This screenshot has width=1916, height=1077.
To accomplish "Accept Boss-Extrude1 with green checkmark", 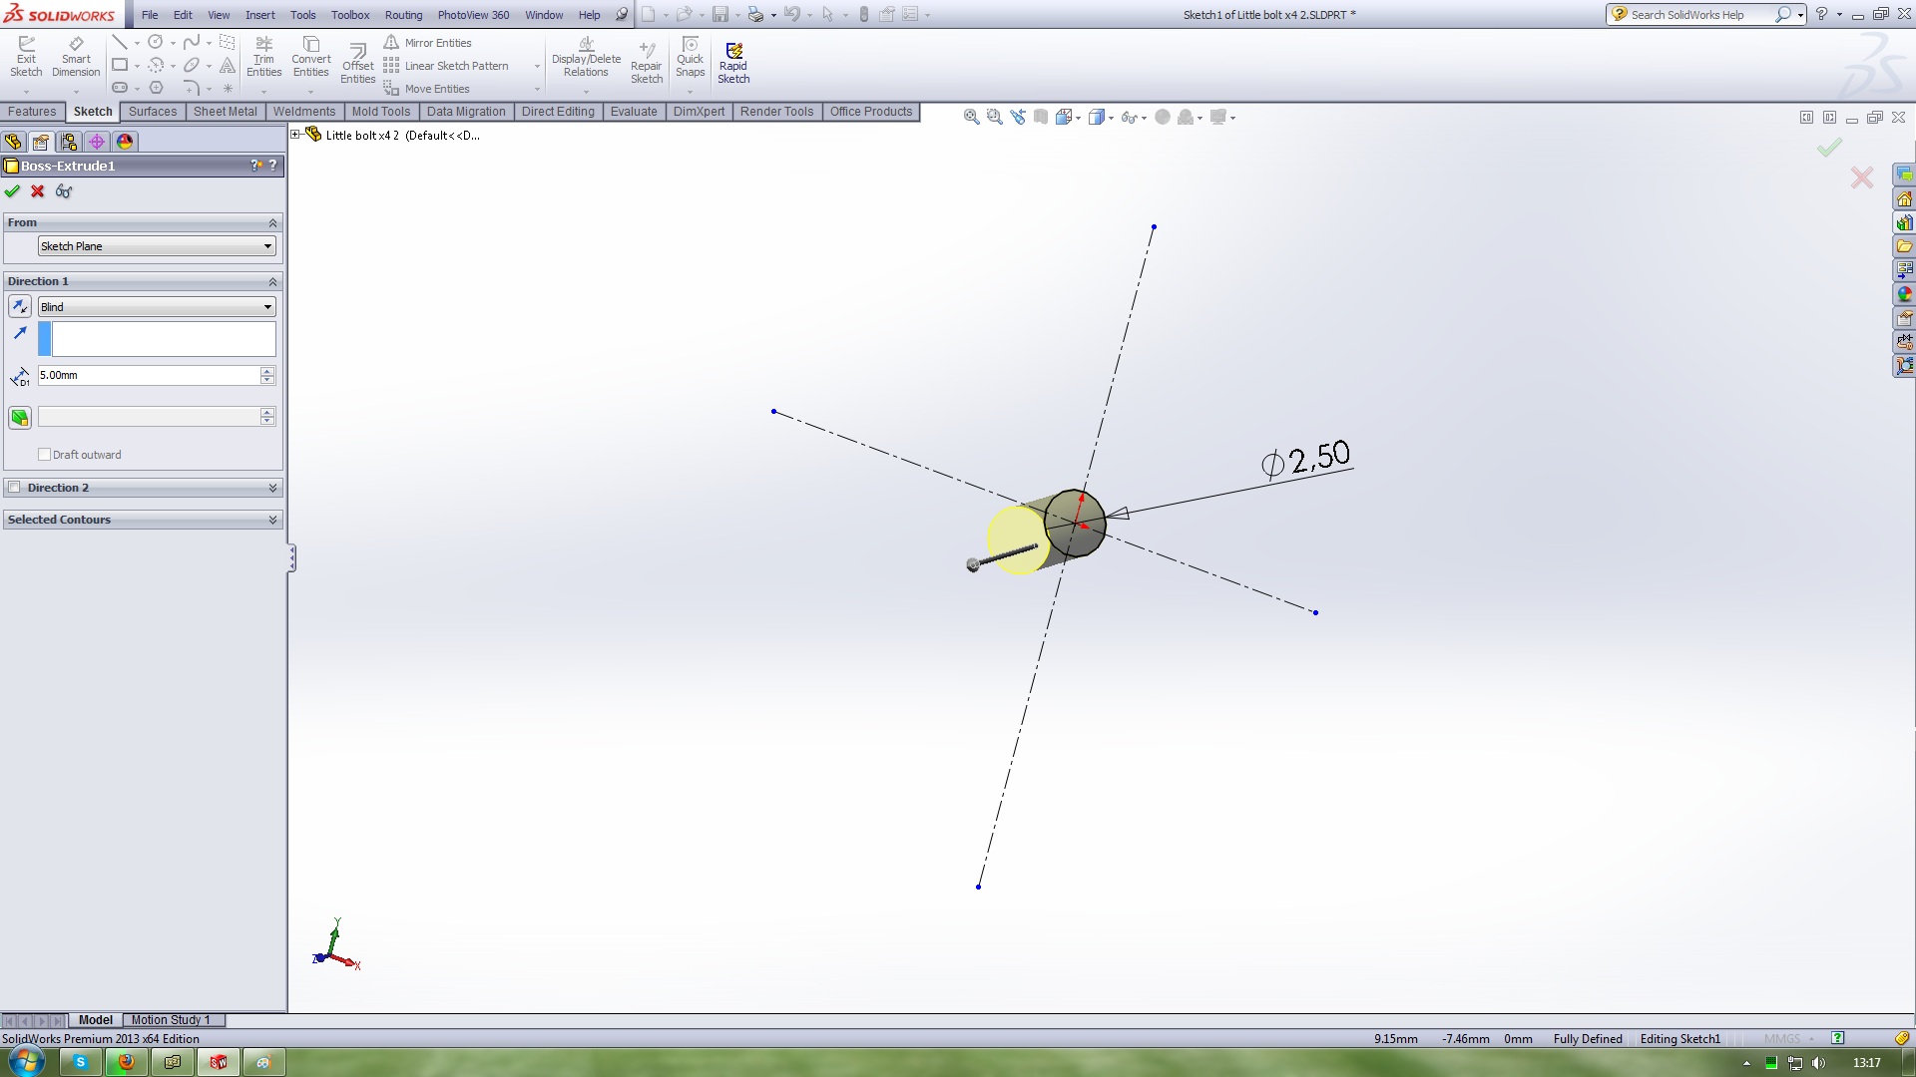I will coord(12,191).
